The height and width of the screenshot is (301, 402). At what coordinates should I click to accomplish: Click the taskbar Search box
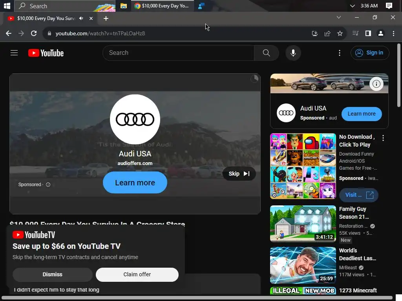[65, 6]
